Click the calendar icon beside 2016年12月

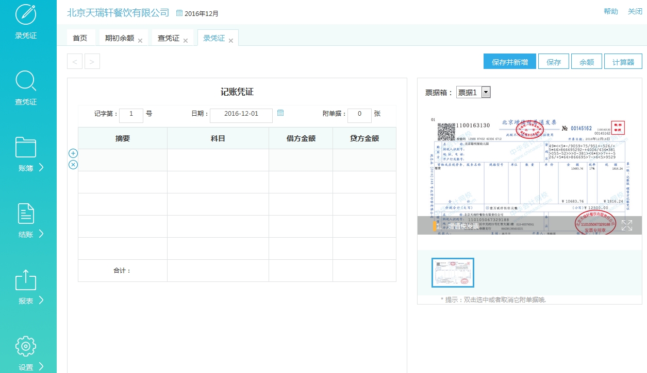point(179,13)
